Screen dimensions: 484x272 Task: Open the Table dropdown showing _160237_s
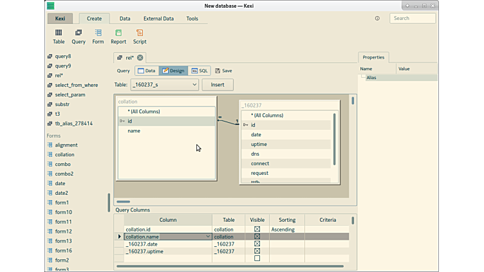(165, 84)
